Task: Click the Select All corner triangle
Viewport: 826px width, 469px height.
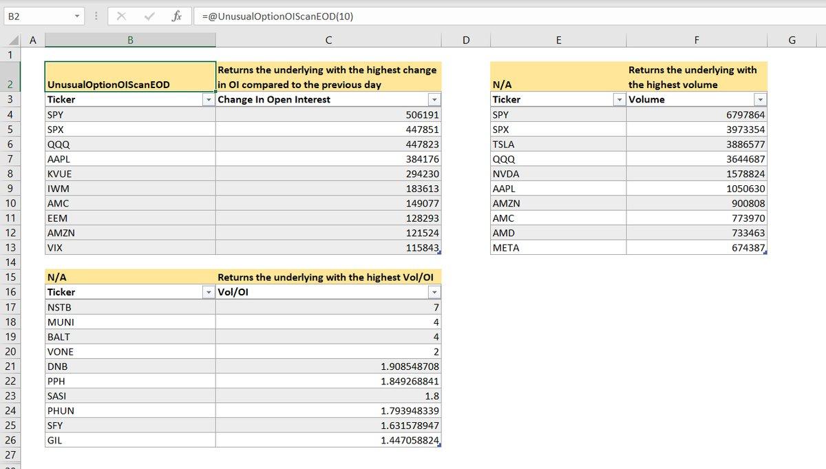Action: click(13, 41)
